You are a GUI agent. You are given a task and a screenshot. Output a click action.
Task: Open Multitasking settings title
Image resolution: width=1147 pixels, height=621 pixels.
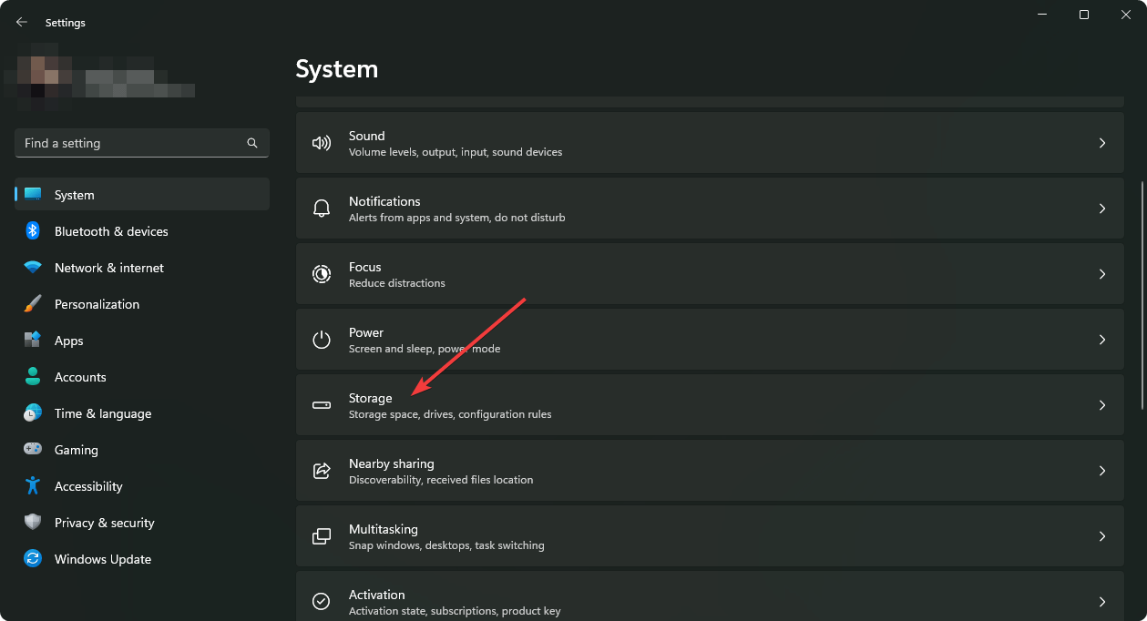click(x=384, y=529)
